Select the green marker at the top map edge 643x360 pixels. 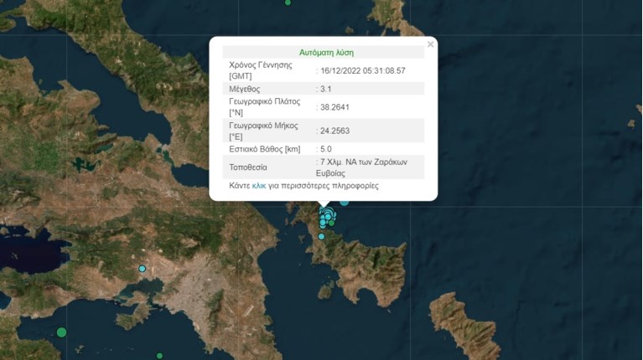tap(288, 3)
